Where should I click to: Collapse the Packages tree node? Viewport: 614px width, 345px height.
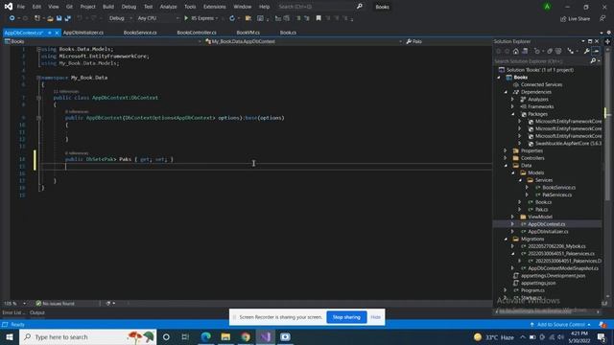point(513,114)
